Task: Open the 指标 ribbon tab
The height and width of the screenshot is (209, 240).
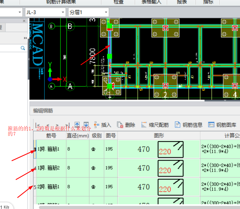Action: click(x=208, y=2)
